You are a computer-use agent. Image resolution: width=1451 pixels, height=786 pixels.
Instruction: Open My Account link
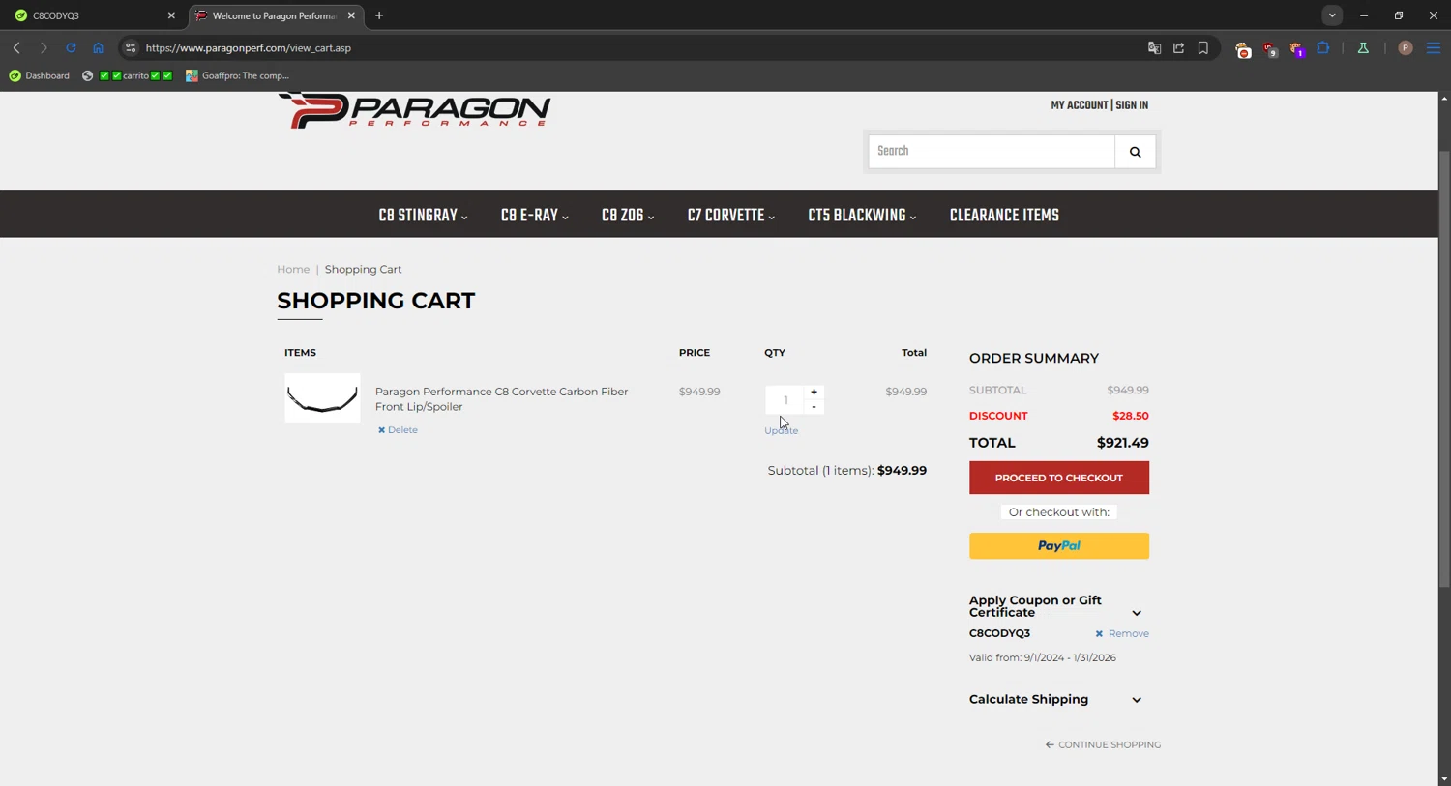click(1079, 105)
